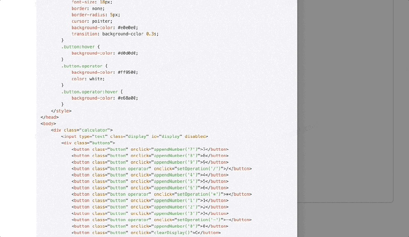Click the #e68a00 hex color value
Viewport: 409px width, 237px height.
pyautogui.click(x=128, y=98)
